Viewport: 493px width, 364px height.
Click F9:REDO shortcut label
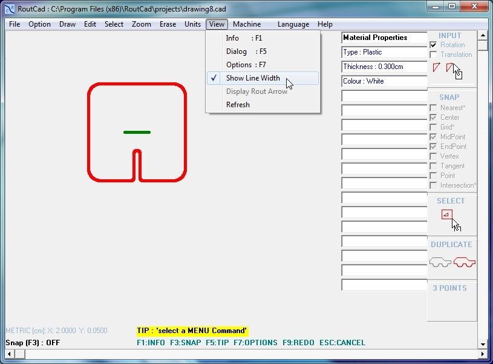point(298,343)
